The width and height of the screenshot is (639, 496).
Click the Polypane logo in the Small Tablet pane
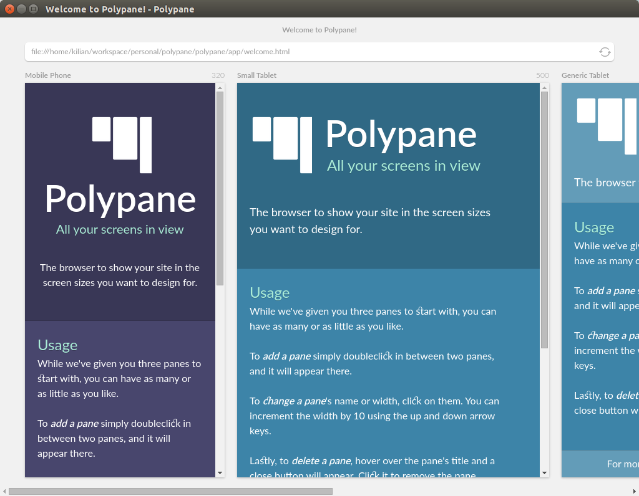pyautogui.click(x=283, y=145)
